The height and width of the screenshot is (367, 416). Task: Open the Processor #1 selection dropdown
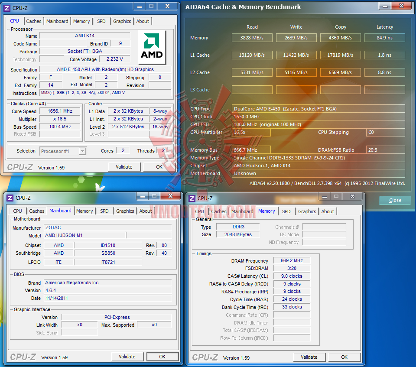pyautogui.click(x=82, y=151)
